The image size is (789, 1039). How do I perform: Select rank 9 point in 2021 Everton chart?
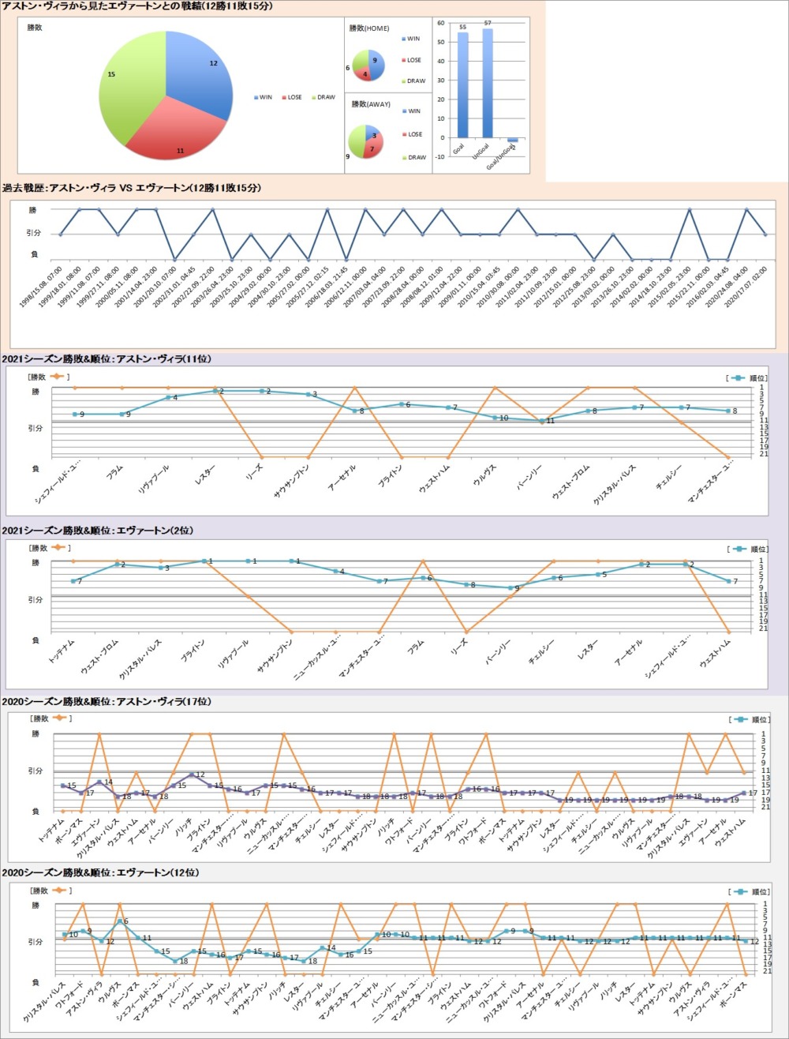pos(510,587)
